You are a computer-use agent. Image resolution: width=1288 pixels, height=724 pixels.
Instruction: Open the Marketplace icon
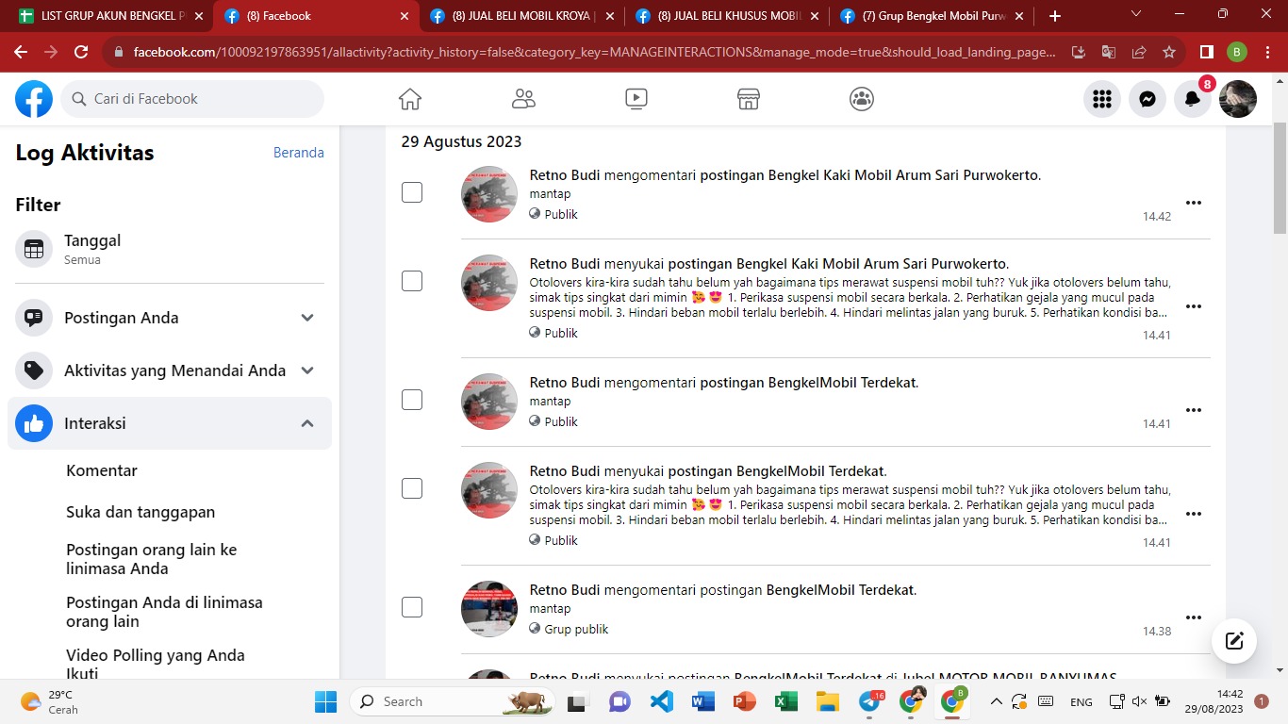point(749,99)
